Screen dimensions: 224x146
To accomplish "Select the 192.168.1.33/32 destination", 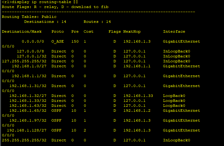I will pyautogui.click(x=28, y=101).
